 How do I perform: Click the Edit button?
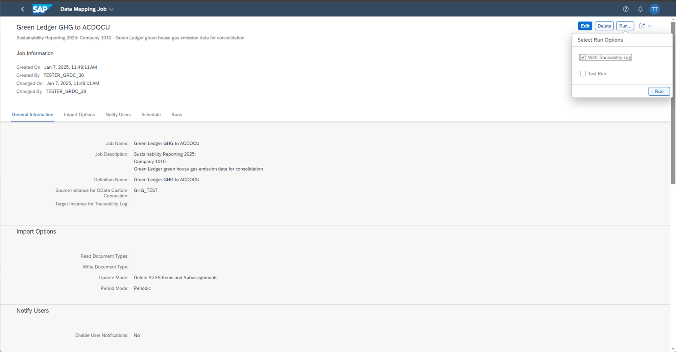[x=585, y=26]
